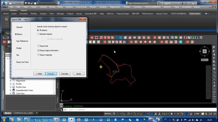The image size is (218, 122).
Task: Open the Corridors menu
Action: pos(138,7)
